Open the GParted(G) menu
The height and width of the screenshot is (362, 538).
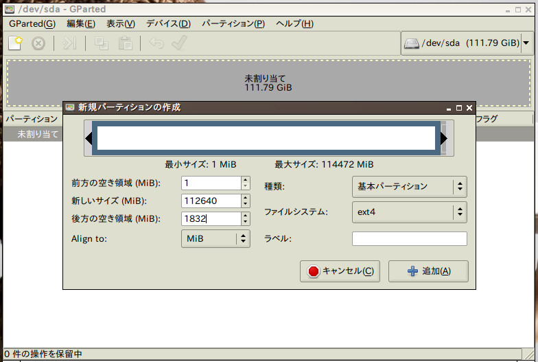(32, 23)
